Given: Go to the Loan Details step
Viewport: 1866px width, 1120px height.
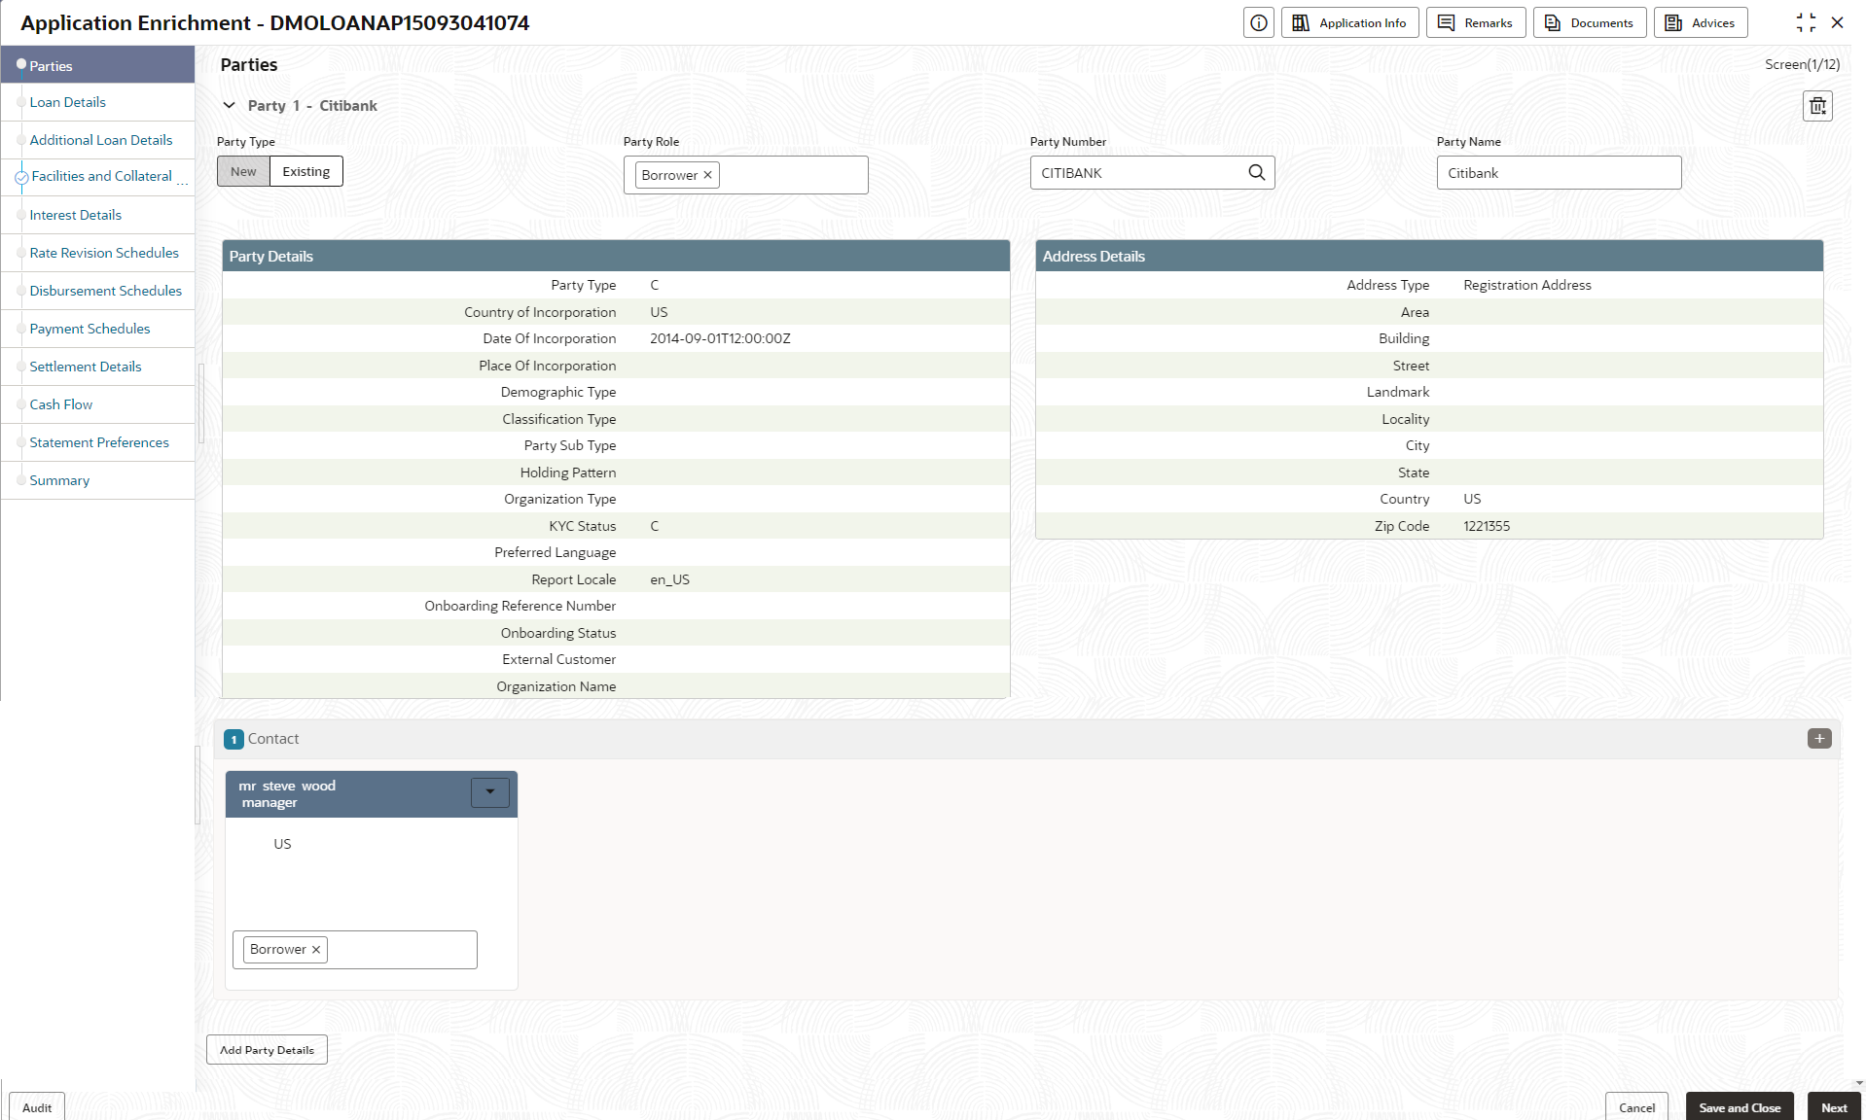Looking at the screenshot, I should pos(68,102).
